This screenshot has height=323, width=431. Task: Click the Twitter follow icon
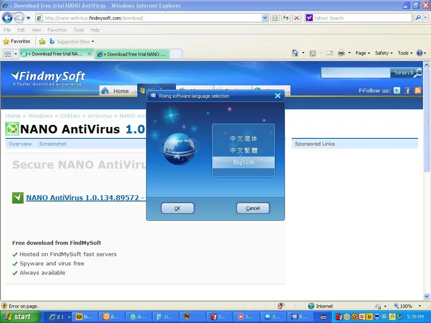coord(396,91)
